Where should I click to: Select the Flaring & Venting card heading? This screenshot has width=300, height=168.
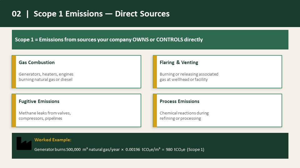click(179, 63)
